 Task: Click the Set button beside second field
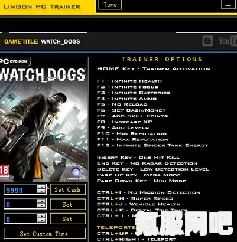(68, 204)
